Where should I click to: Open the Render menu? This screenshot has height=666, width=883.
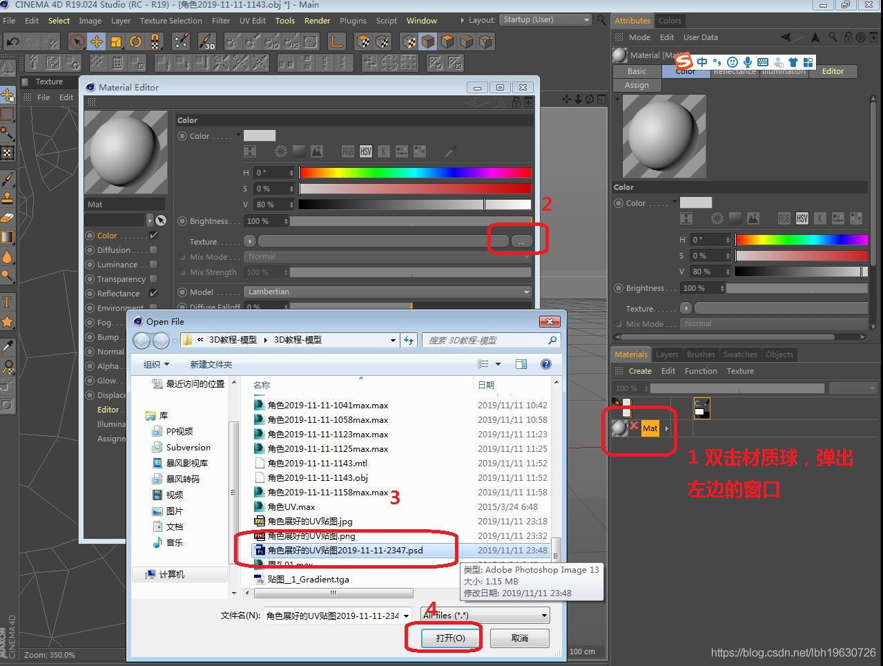click(318, 21)
